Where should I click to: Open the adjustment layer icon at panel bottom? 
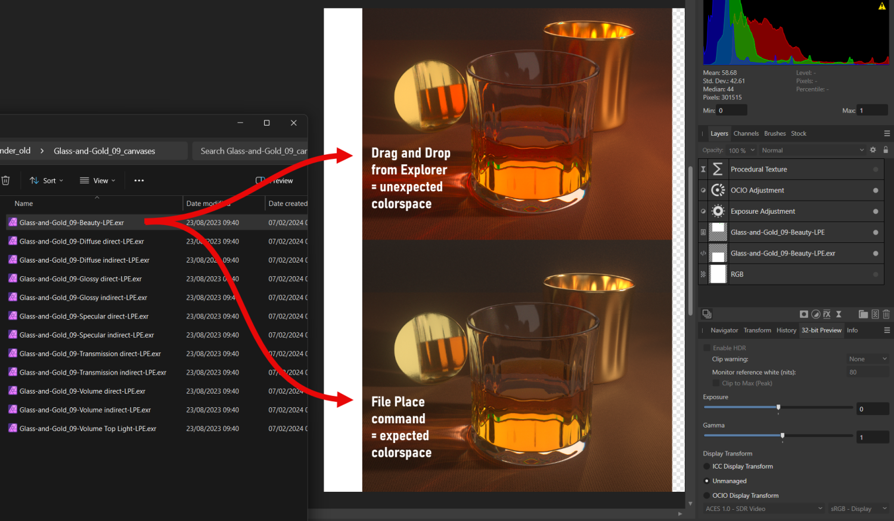click(x=816, y=314)
